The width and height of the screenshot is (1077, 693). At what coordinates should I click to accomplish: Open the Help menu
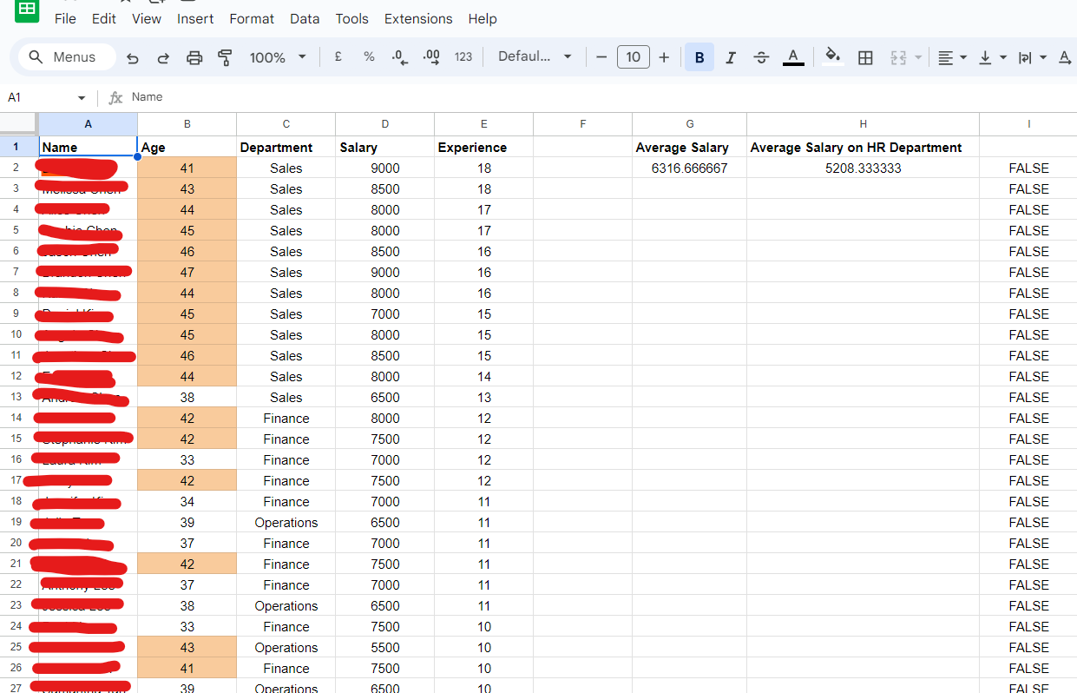483,18
